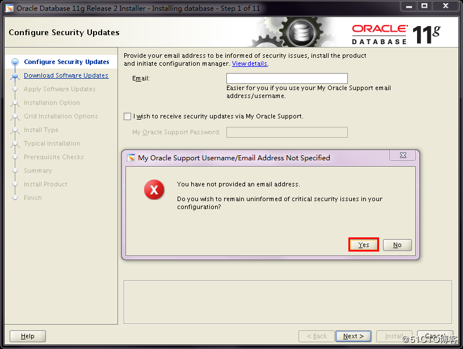
Task: Select Grid Installation Options step
Action: 61,116
